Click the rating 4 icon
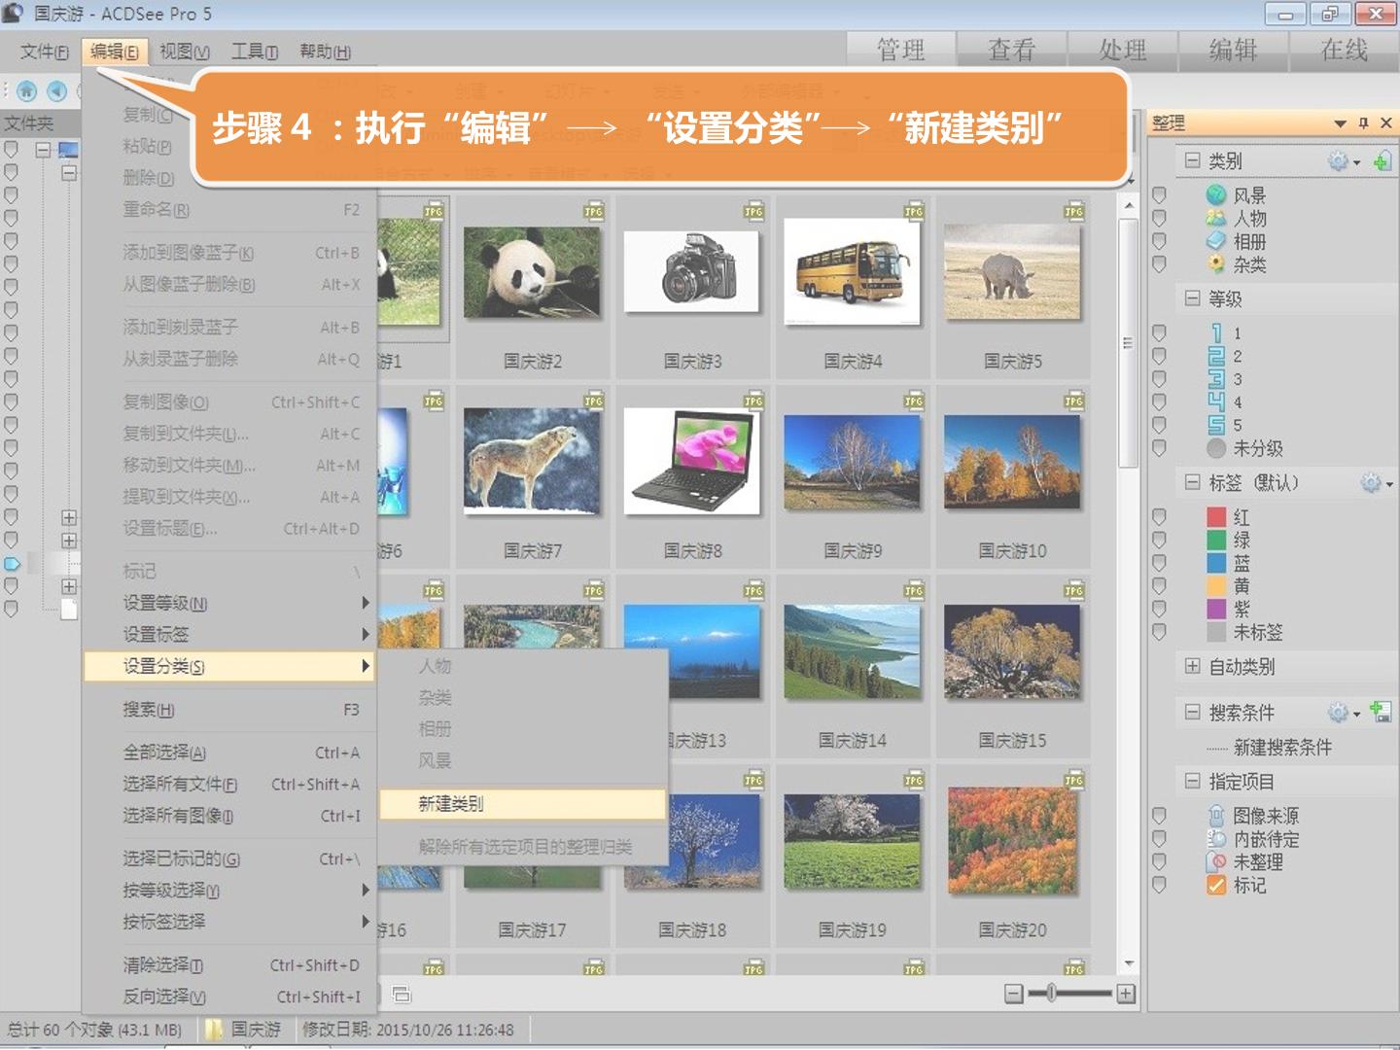Image resolution: width=1400 pixels, height=1050 pixels. tap(1216, 402)
